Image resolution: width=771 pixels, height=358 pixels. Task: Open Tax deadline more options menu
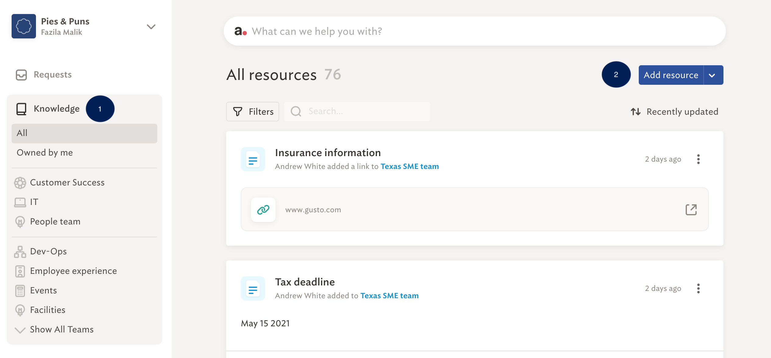698,288
